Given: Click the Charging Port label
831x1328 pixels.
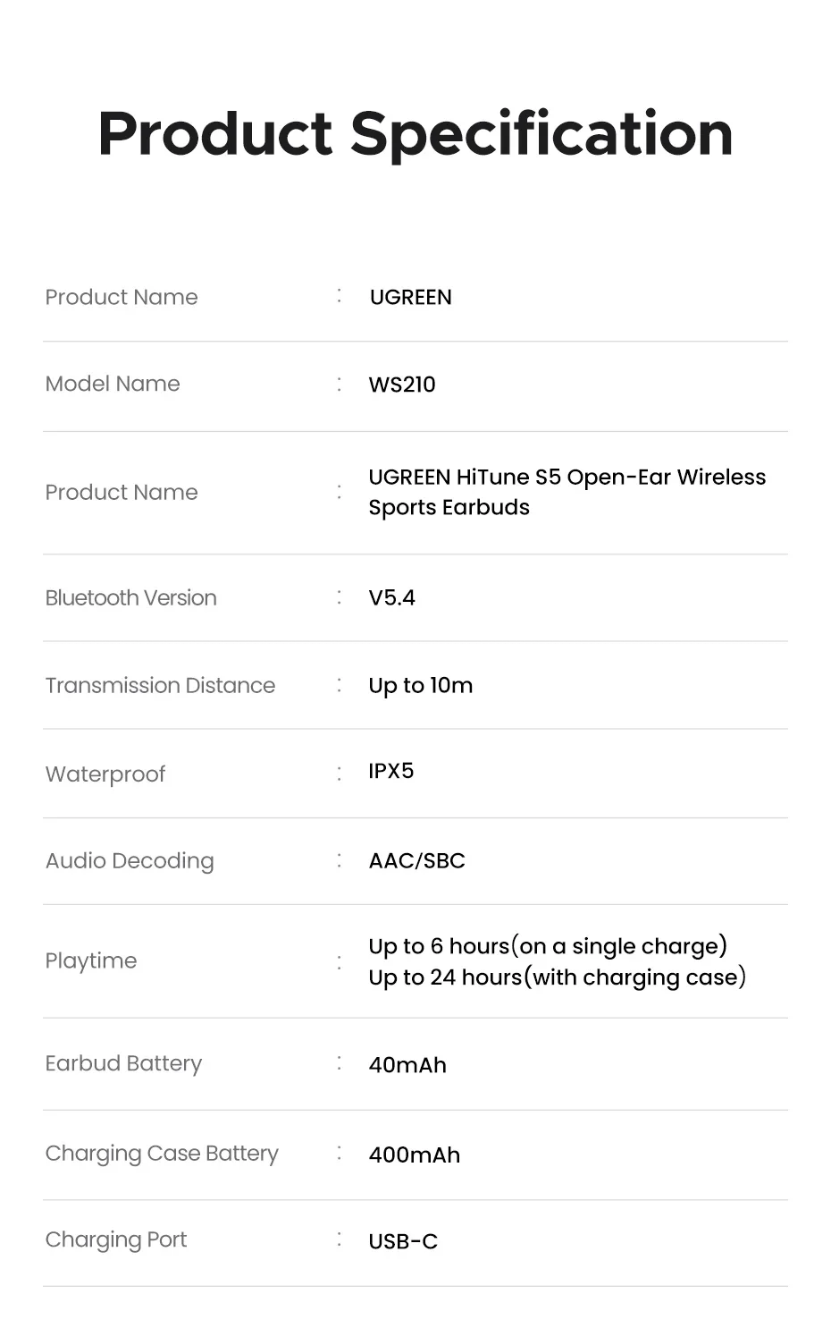Looking at the screenshot, I should click(x=116, y=1239).
